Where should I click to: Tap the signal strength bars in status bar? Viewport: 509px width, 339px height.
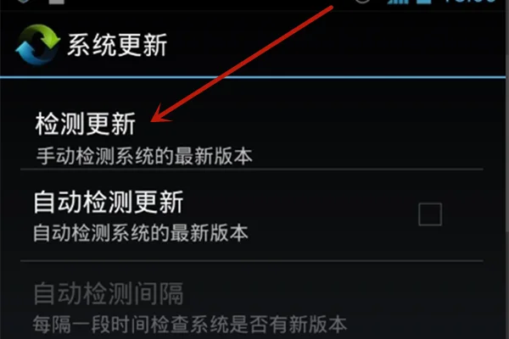coord(398,2)
